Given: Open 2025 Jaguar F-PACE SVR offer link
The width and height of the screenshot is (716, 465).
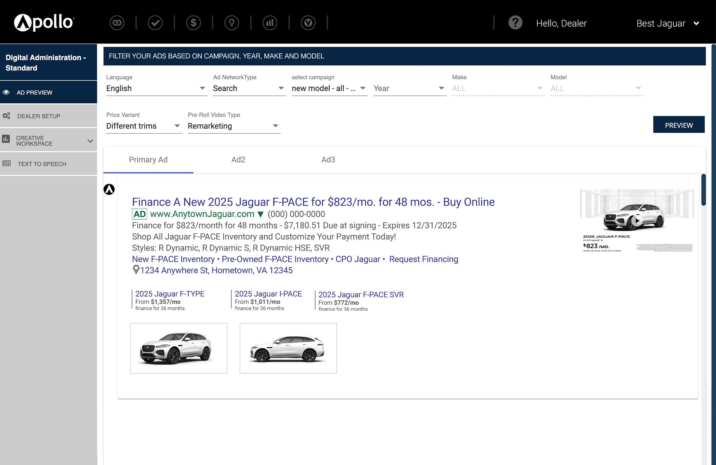Looking at the screenshot, I should point(361,295).
